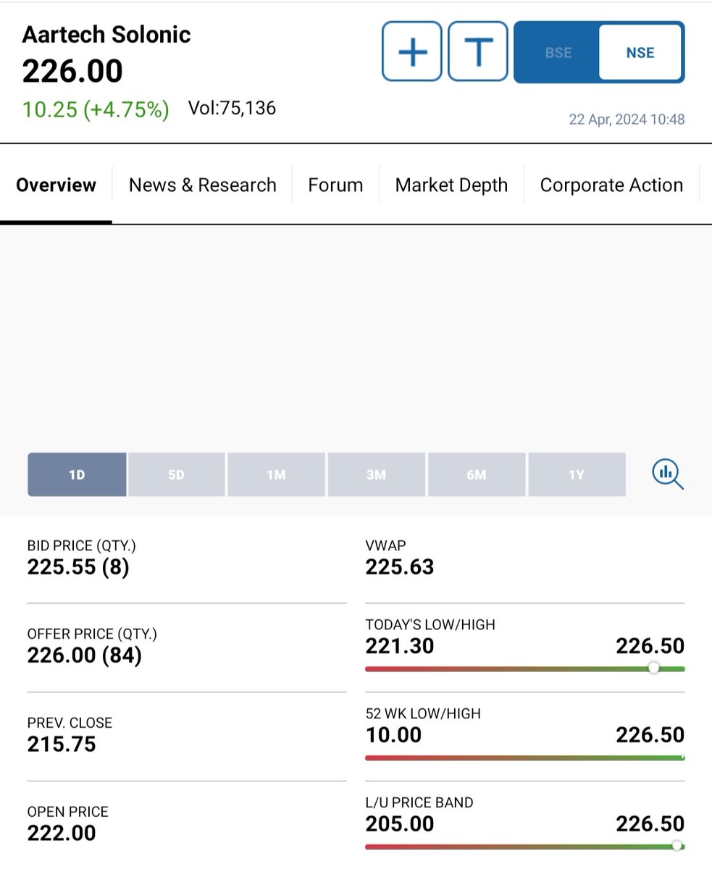
Task: Select the 1M chart range
Action: [276, 475]
